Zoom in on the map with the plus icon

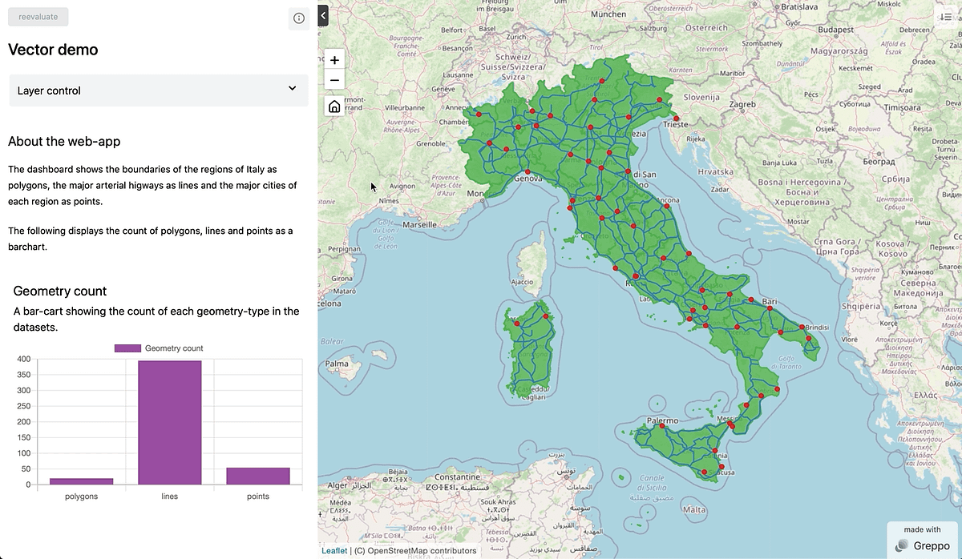(334, 59)
